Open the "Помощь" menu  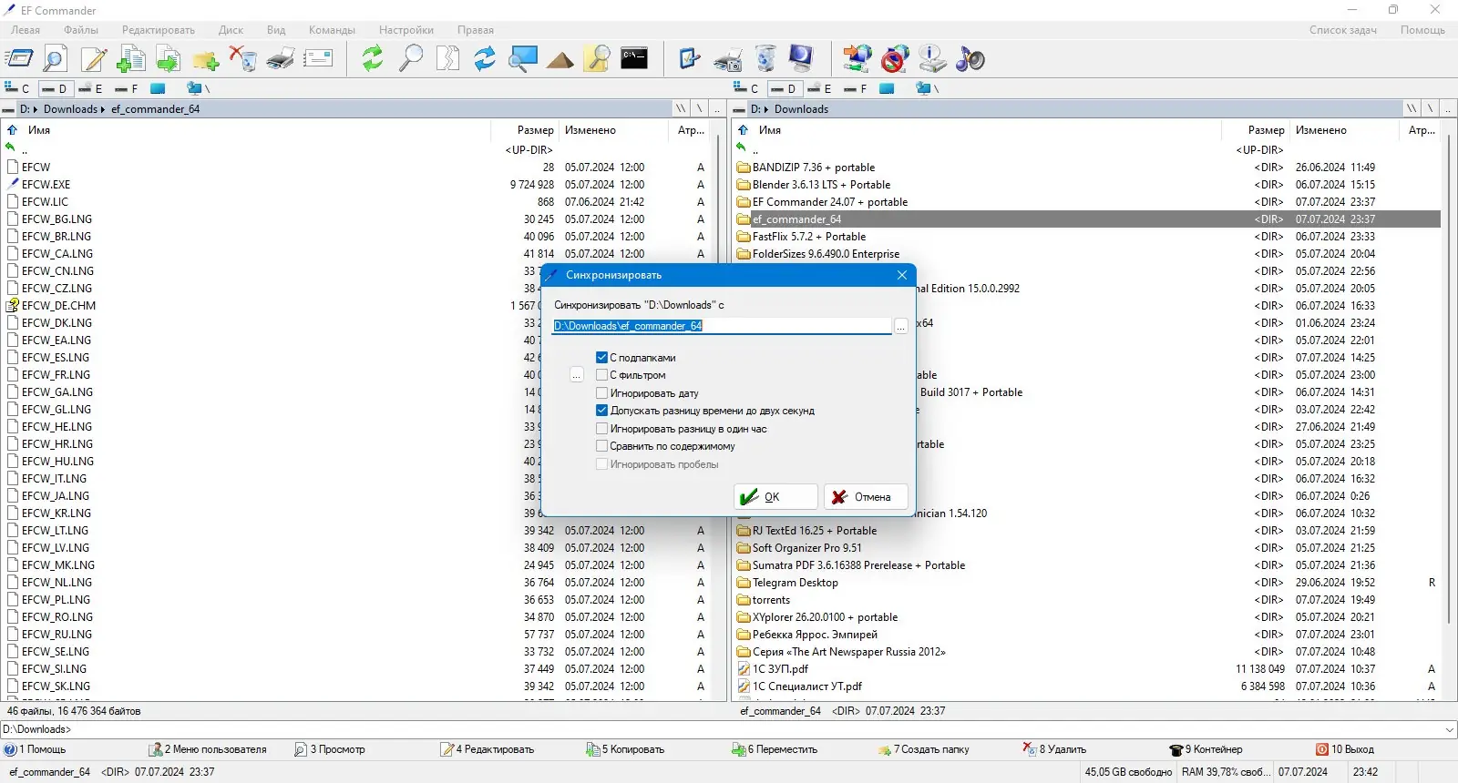[1422, 30]
